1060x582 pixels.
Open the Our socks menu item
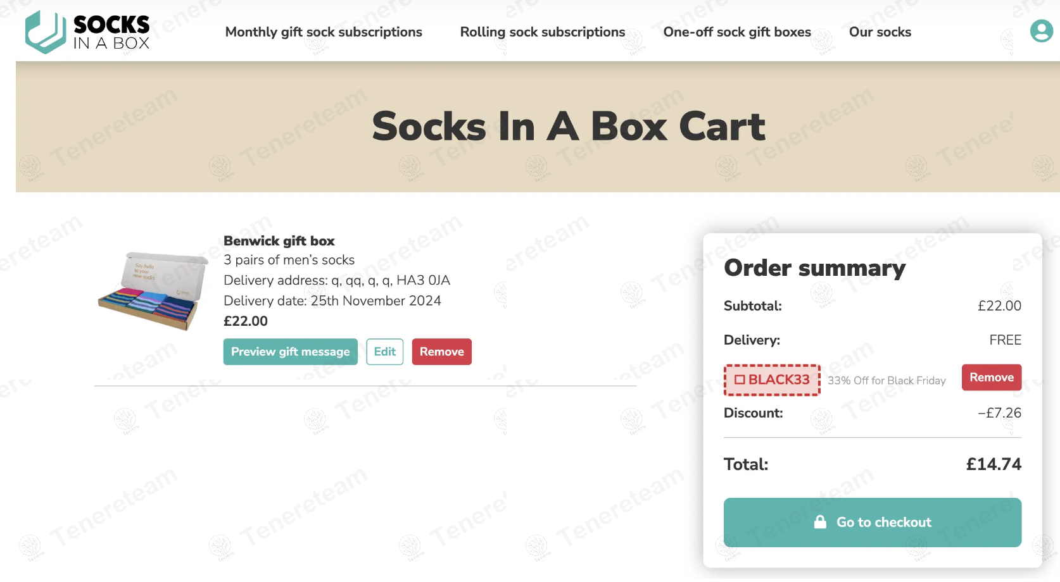point(880,32)
